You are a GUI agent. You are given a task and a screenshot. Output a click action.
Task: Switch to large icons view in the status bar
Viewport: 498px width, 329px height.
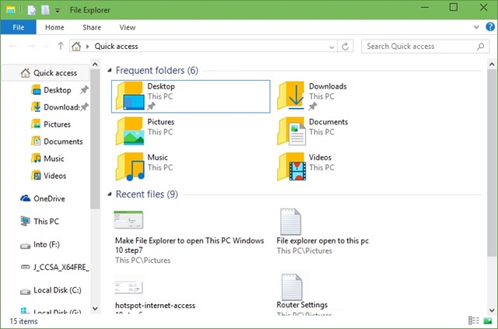(x=488, y=320)
